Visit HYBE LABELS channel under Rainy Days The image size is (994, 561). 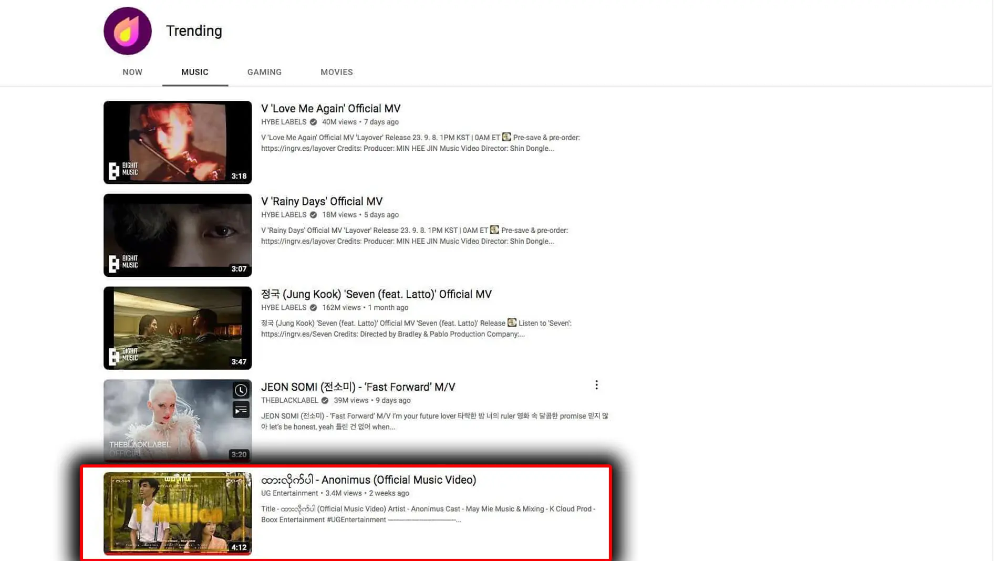(284, 215)
